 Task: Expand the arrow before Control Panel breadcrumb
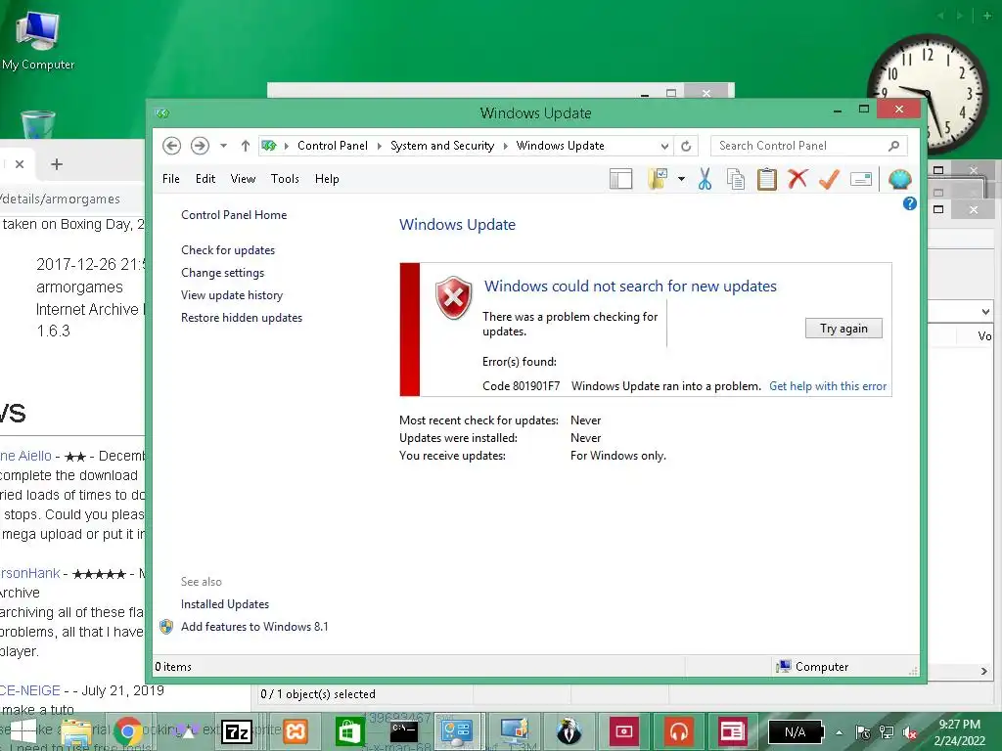287,146
